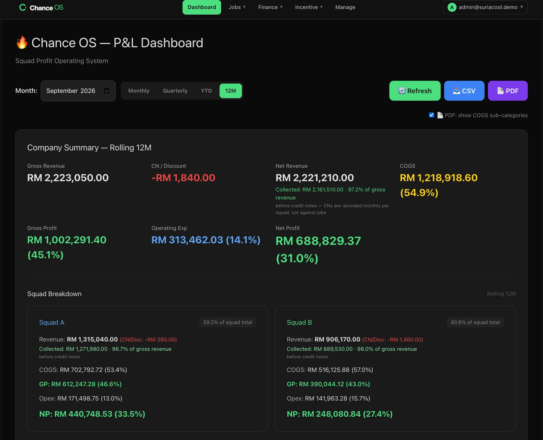Export the report as PDF
The image size is (543, 440).
[508, 91]
